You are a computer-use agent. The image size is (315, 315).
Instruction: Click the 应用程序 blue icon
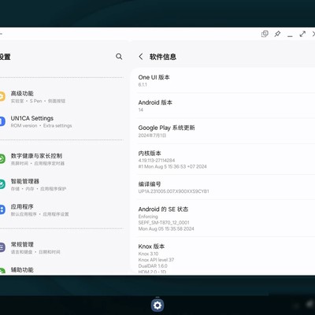2,209
